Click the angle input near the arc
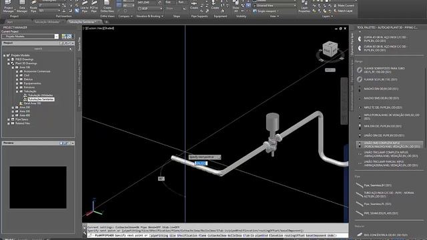The image size is (427, 240). (161, 179)
